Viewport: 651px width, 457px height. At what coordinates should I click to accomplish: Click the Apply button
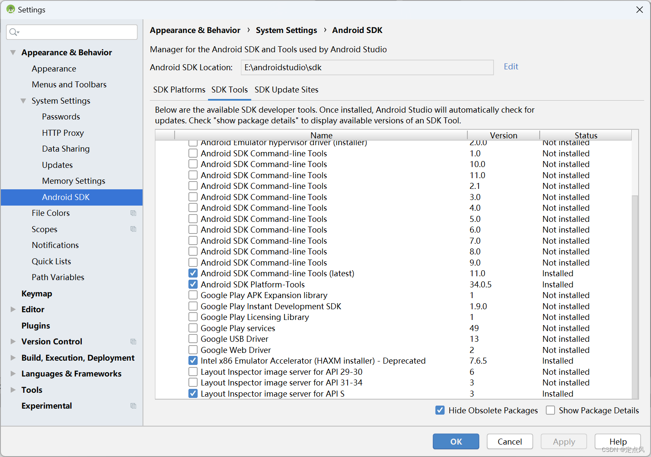(x=564, y=442)
